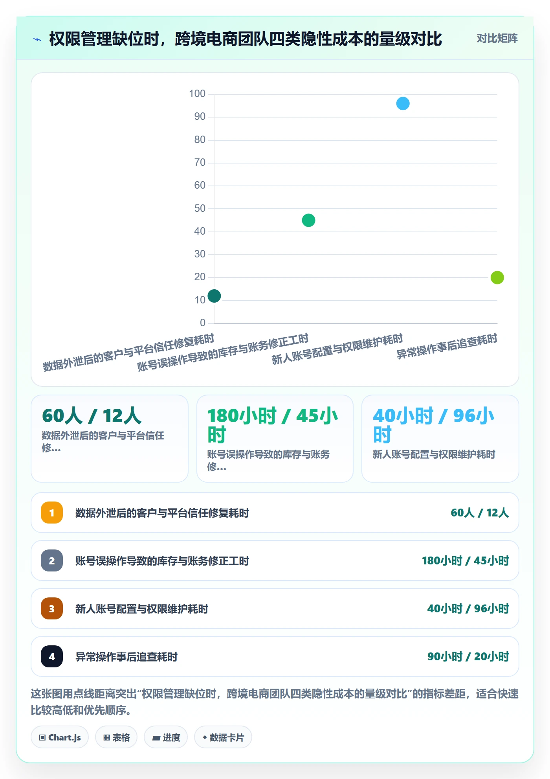
Task: Click the orange rank 1 badge
Action: 52,513
